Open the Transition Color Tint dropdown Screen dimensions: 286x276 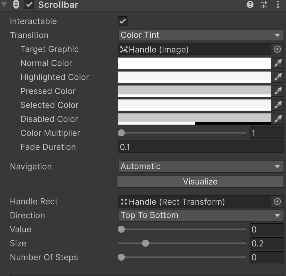pos(201,35)
